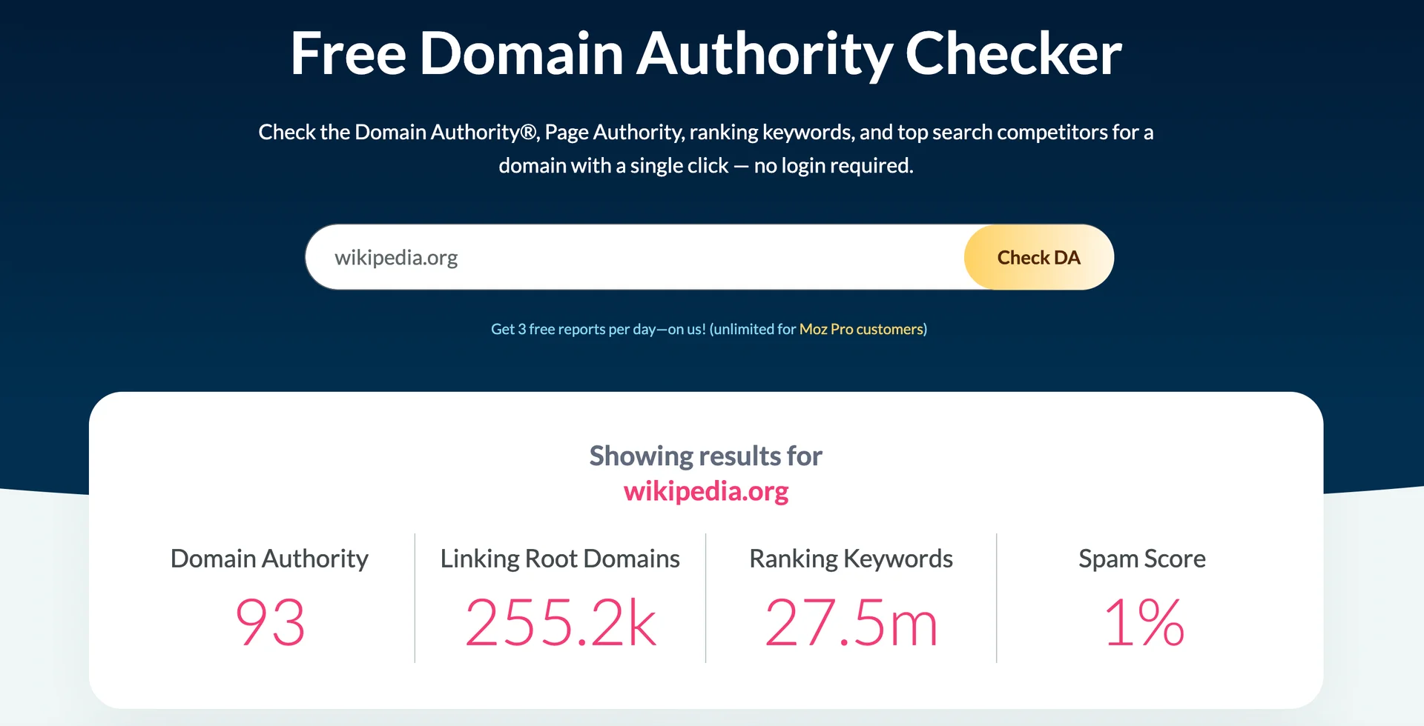Image resolution: width=1424 pixels, height=726 pixels.
Task: Click the page description paragraph below the title
Action: click(705, 148)
